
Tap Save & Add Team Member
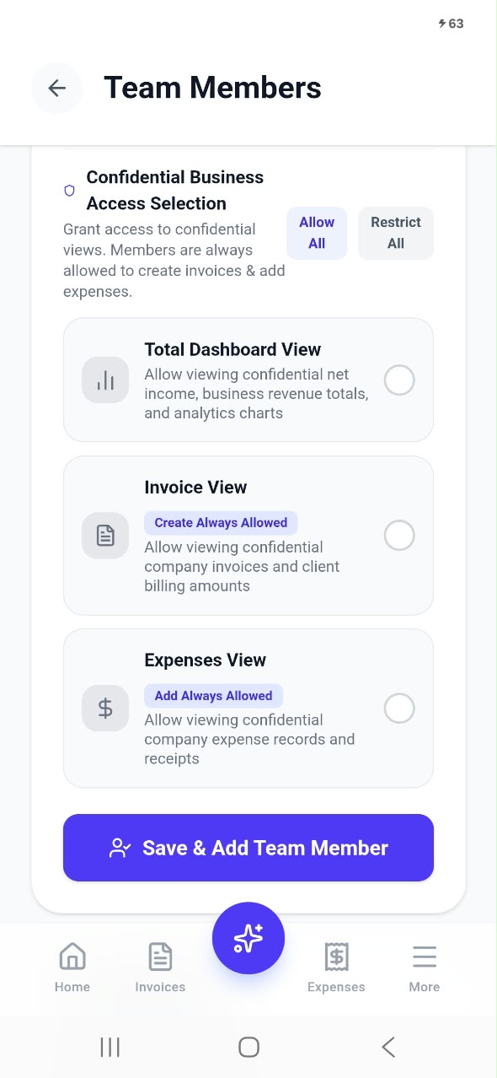(x=248, y=848)
